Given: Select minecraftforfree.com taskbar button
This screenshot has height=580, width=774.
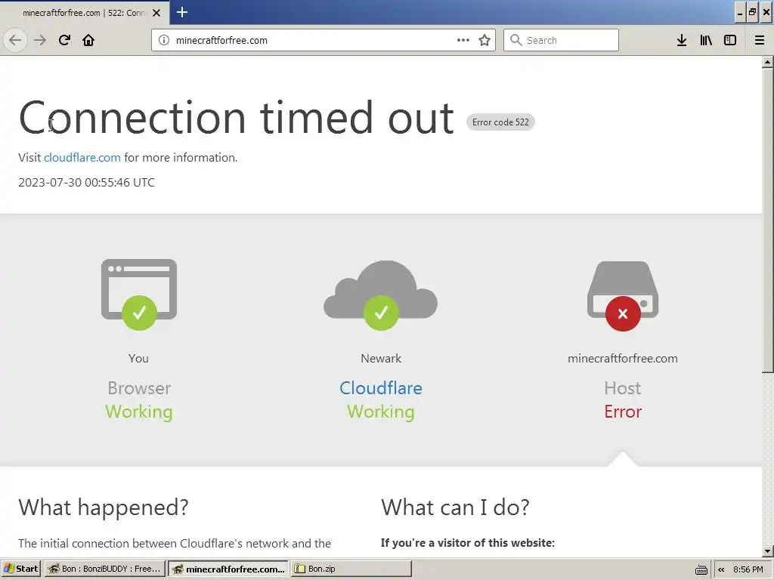Looking at the screenshot, I should coord(228,569).
